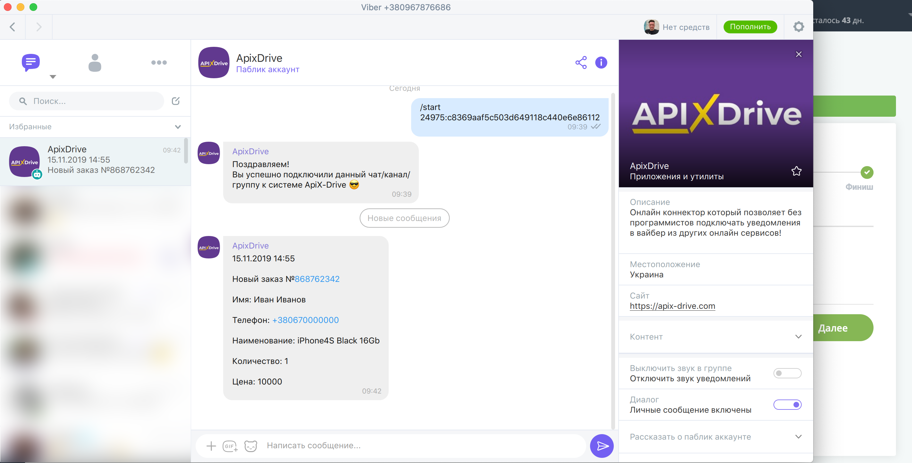Viewport: 912px width, 463px height.
Task: Open the sticker picker bear icon
Action: pos(251,446)
